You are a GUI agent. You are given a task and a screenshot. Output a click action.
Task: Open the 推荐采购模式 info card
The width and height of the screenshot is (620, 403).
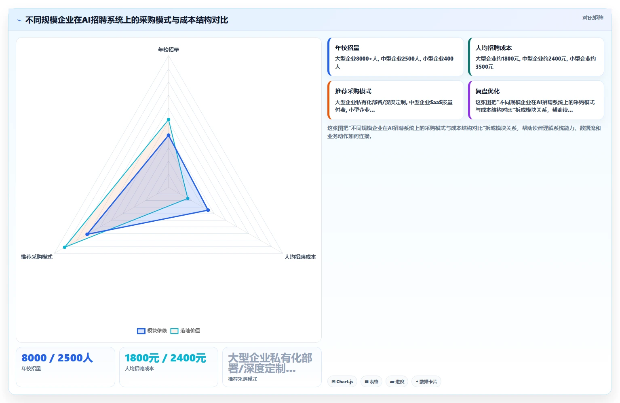click(x=396, y=100)
